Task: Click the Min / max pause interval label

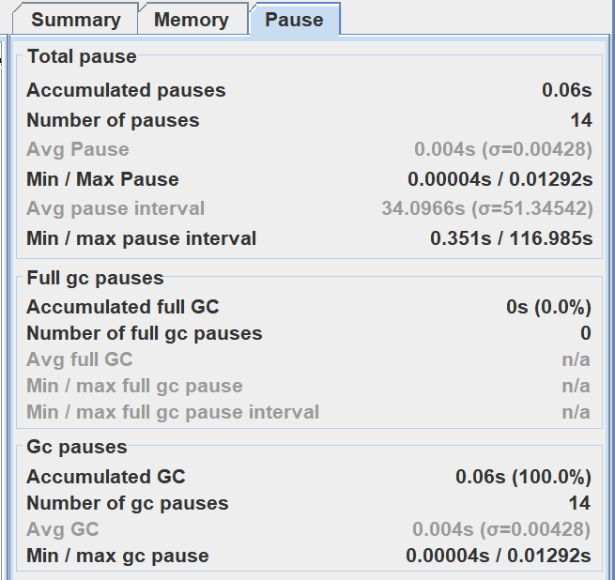Action: pos(141,238)
